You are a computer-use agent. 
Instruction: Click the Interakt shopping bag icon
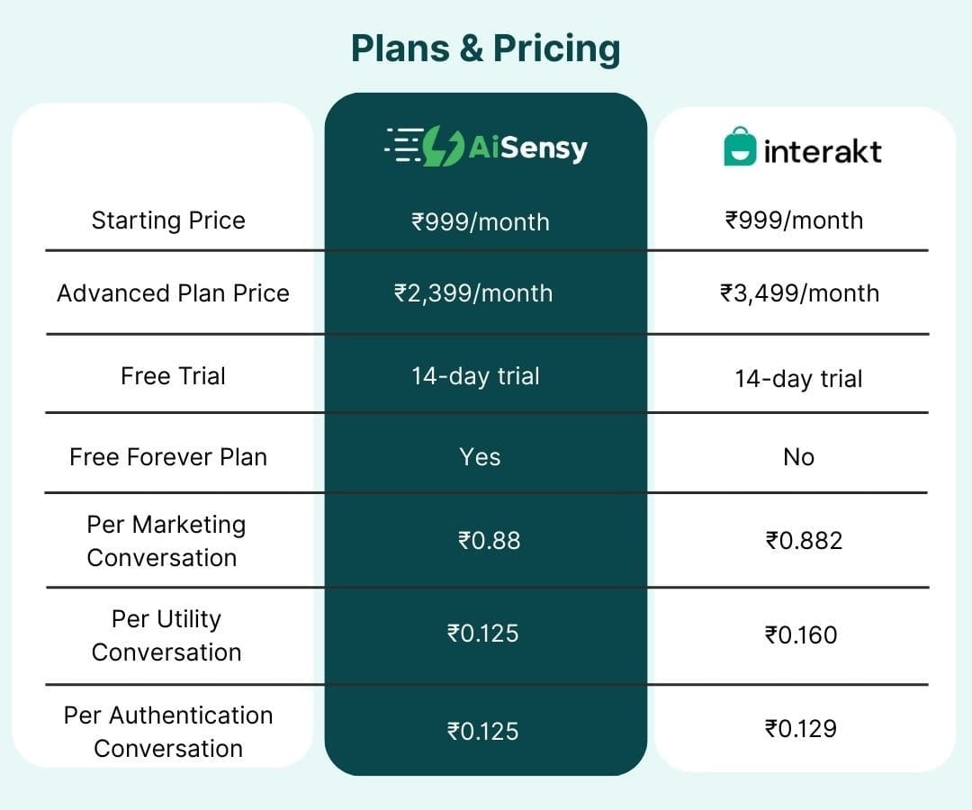(x=740, y=147)
